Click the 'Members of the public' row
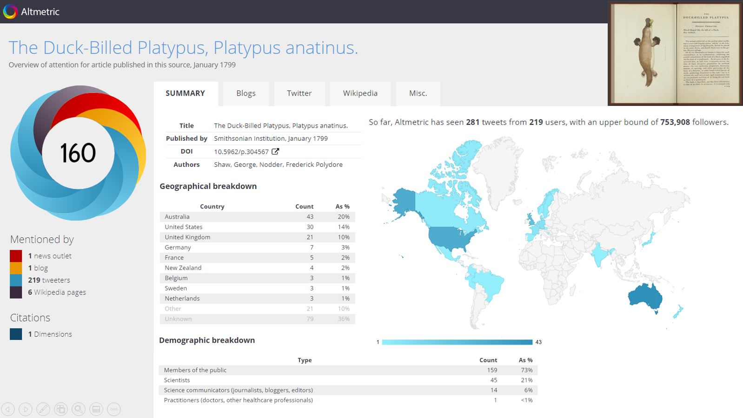The height and width of the screenshot is (418, 743). click(x=348, y=370)
